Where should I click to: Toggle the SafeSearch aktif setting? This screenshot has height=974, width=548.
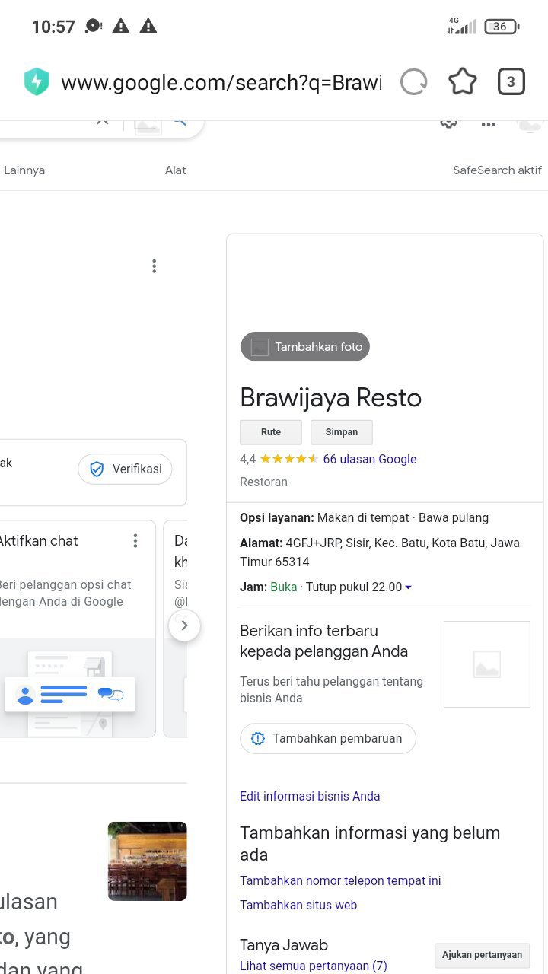497,170
